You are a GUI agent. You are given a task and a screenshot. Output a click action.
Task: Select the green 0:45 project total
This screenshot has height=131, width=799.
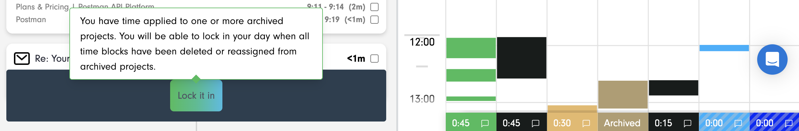[461, 123]
